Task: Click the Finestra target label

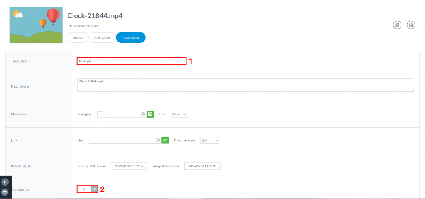Action: coord(184,140)
